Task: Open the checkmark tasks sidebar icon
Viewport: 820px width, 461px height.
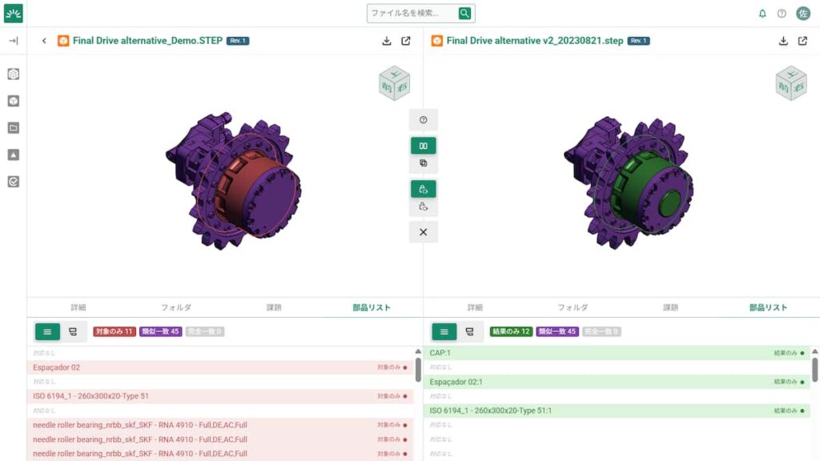Action: tap(14, 182)
